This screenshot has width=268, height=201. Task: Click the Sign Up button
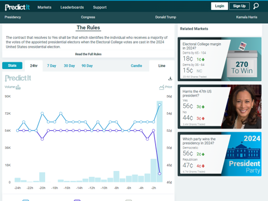239,6
